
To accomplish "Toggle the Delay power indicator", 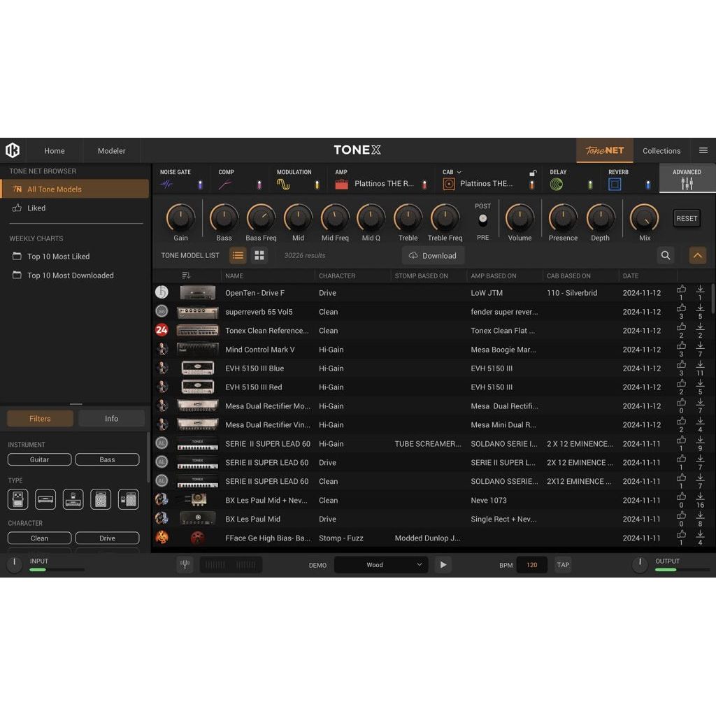I will [590, 185].
